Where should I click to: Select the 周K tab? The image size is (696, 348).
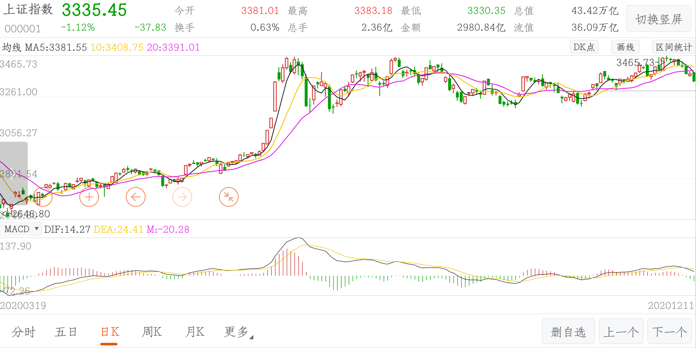[152, 332]
